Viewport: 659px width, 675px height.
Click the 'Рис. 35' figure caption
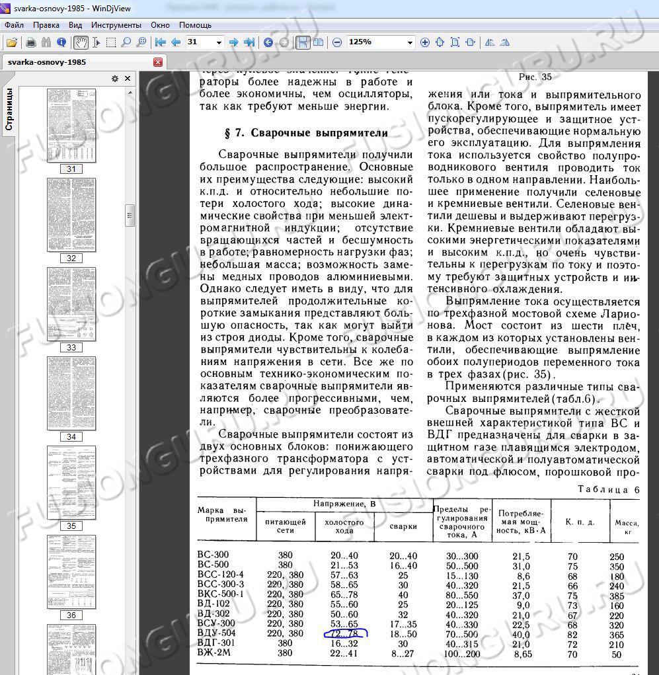535,77
